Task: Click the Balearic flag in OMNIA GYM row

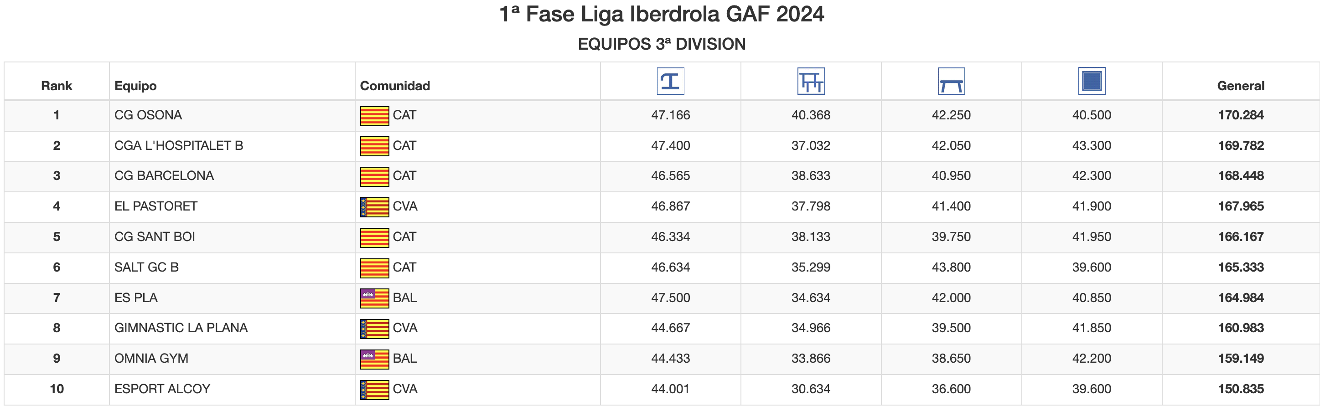Action: click(374, 359)
